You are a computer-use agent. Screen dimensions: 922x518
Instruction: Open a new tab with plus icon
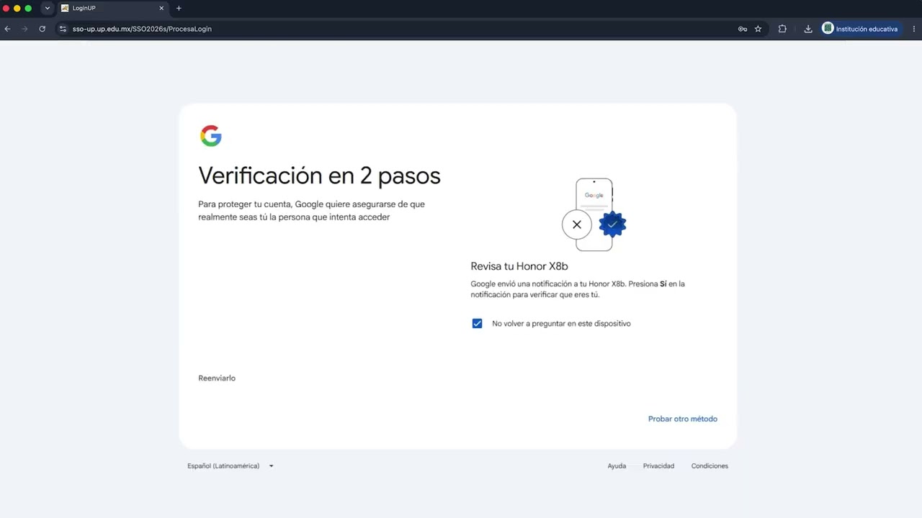click(179, 8)
